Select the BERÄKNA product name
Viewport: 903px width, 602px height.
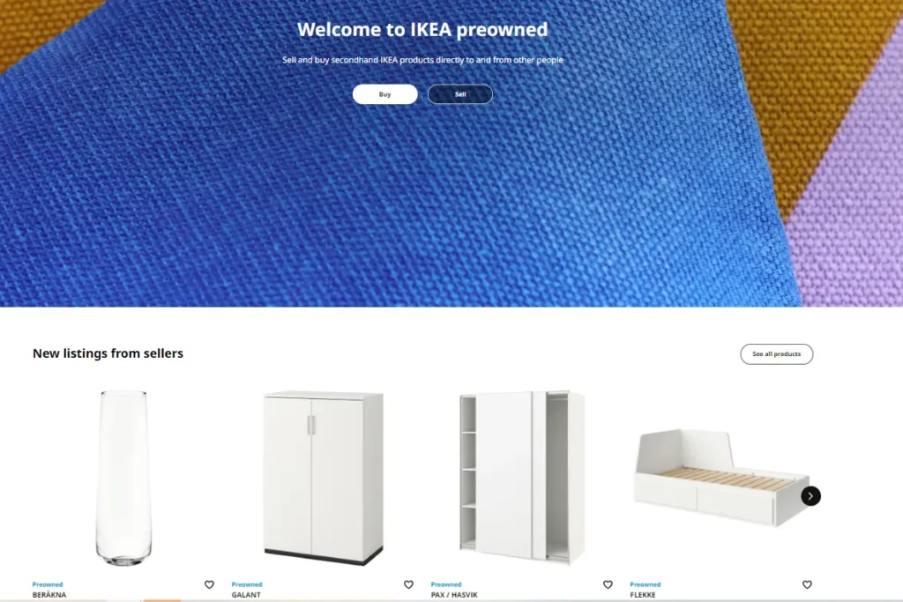[49, 595]
